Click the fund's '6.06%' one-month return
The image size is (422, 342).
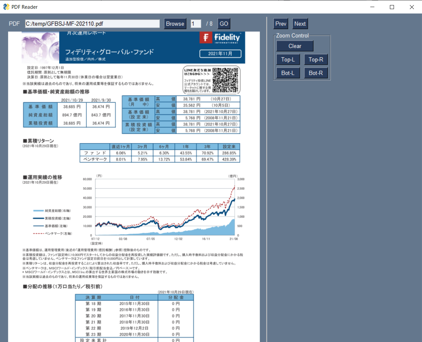point(121,153)
